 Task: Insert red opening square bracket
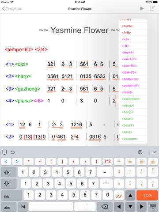(x=51, y=162)
